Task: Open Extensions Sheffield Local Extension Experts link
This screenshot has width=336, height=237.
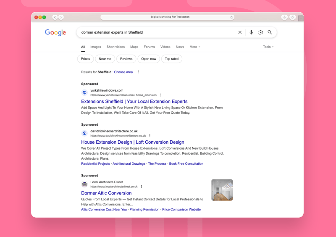Action: (134, 101)
